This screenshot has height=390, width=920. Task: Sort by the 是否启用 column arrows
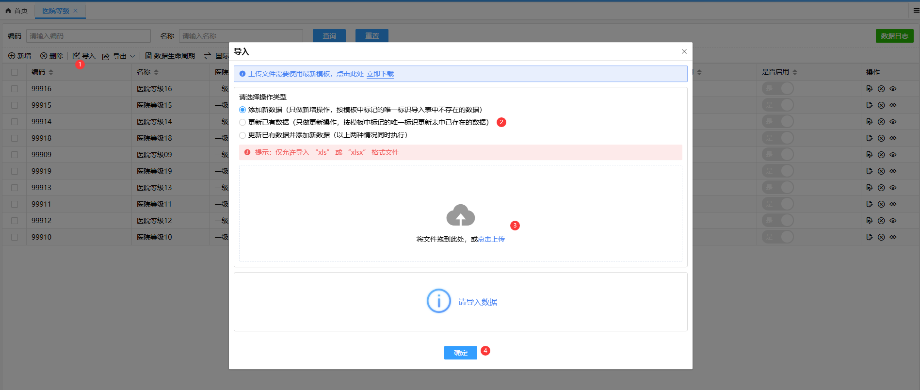click(795, 72)
